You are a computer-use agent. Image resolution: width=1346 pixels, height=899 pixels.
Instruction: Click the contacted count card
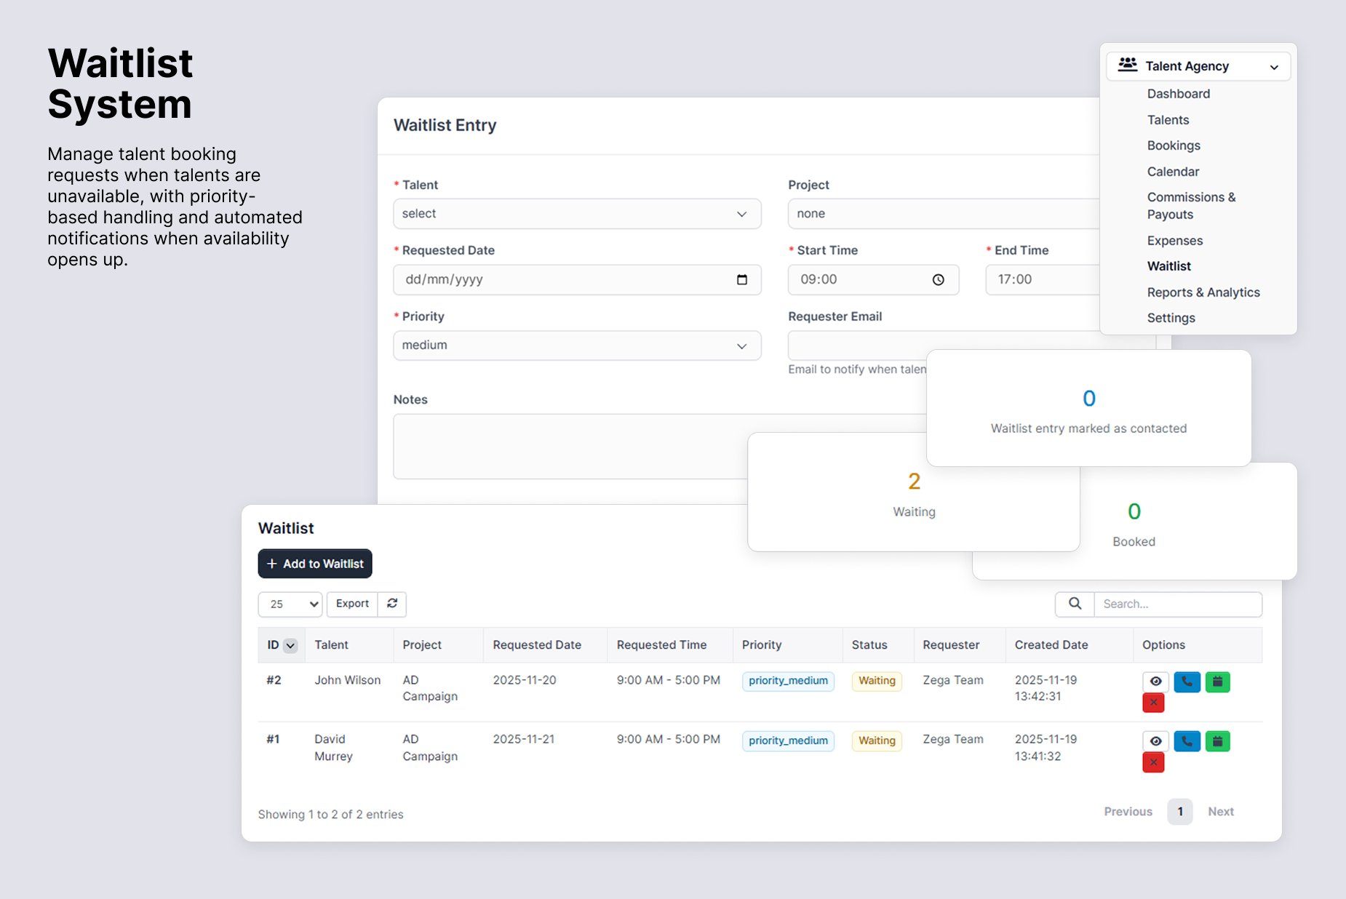tap(1088, 408)
